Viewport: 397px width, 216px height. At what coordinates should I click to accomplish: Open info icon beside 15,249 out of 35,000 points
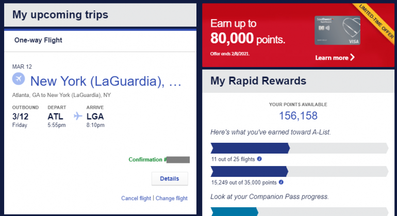click(282, 182)
